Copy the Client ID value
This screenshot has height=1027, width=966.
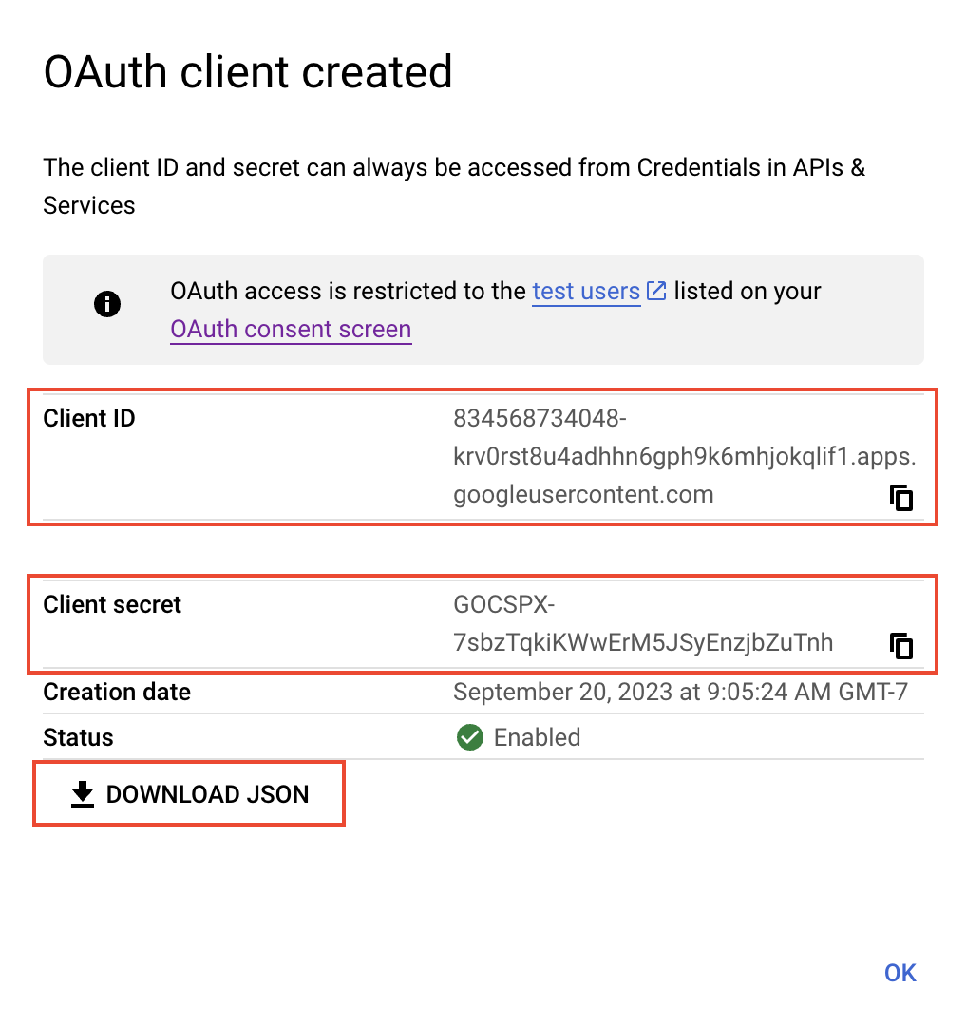(900, 497)
